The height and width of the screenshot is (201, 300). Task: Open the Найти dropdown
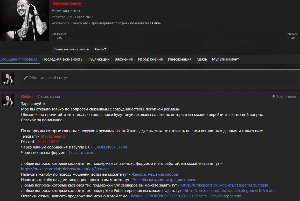click(x=101, y=49)
